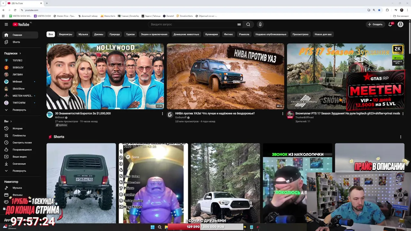Open the Chrome profile avatar
This screenshot has height=231, width=411.
(x=401, y=10)
